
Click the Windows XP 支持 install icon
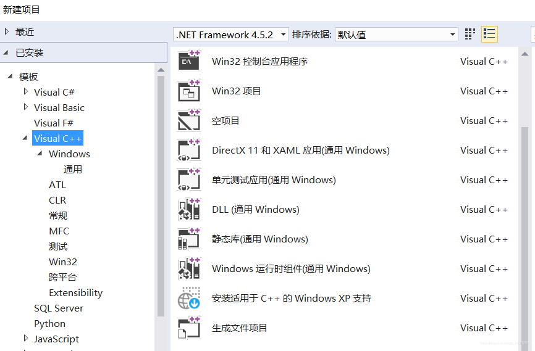[189, 298]
